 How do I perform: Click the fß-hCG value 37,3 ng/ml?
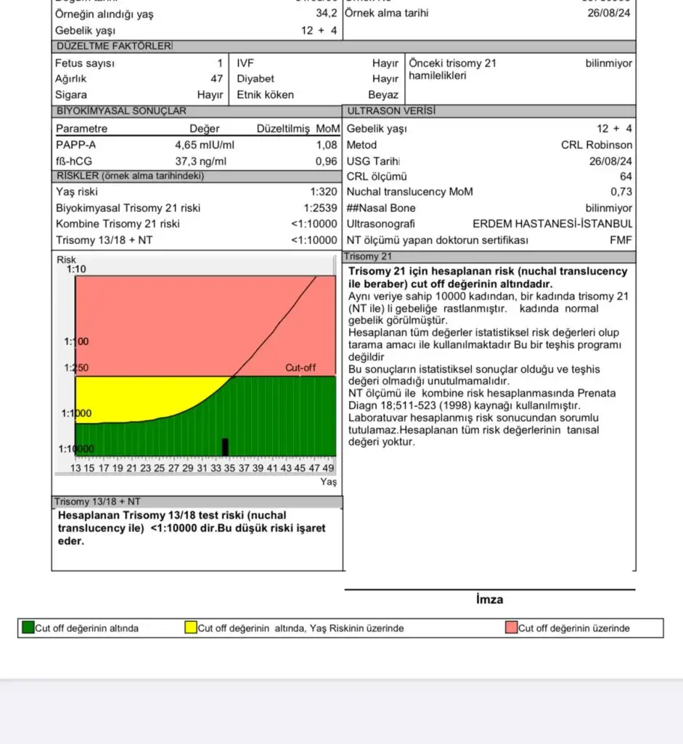[x=201, y=161]
